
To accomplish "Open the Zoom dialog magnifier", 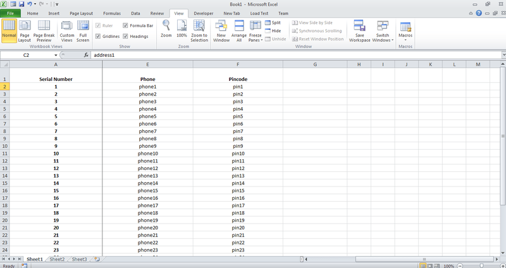I will [x=166, y=29].
